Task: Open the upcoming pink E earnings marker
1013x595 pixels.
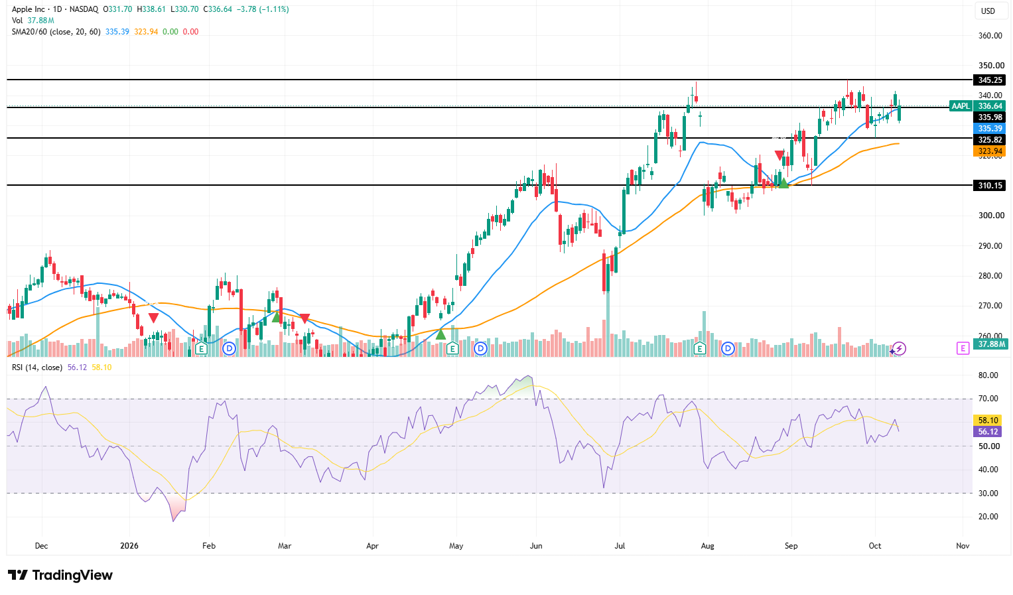Action: pyautogui.click(x=963, y=348)
